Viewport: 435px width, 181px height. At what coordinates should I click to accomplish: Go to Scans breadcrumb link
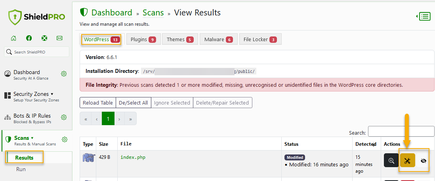(x=153, y=13)
